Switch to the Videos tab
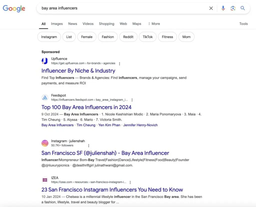The image size is (256, 207). (x=88, y=24)
